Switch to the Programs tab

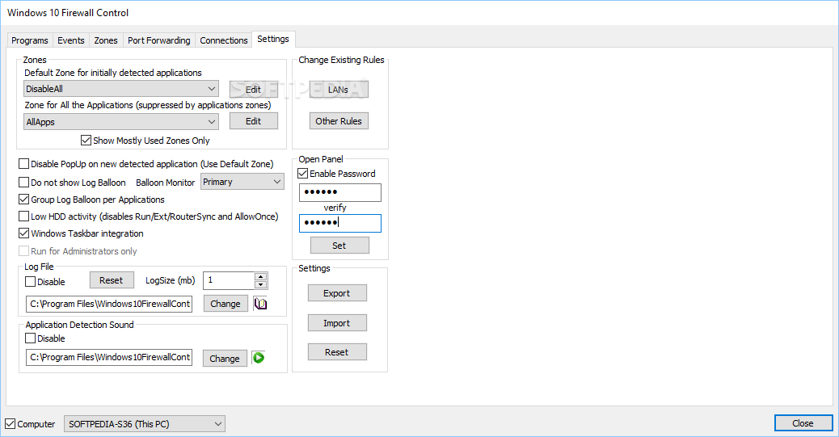click(x=30, y=40)
